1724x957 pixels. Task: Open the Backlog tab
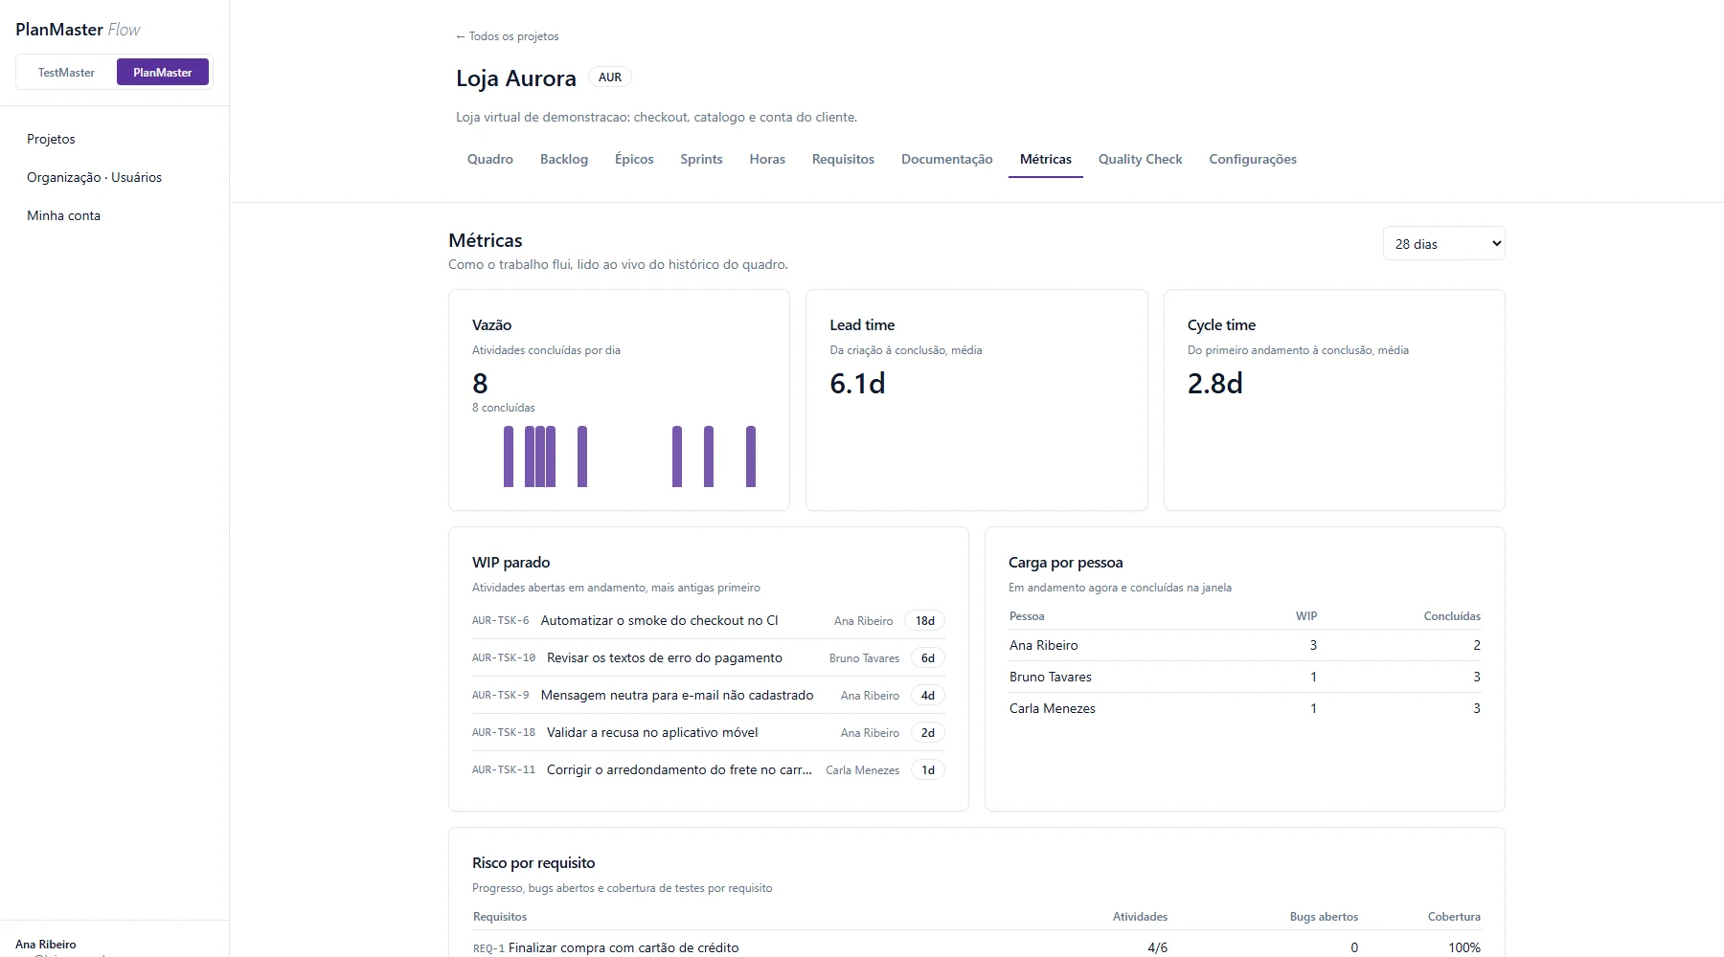click(564, 159)
